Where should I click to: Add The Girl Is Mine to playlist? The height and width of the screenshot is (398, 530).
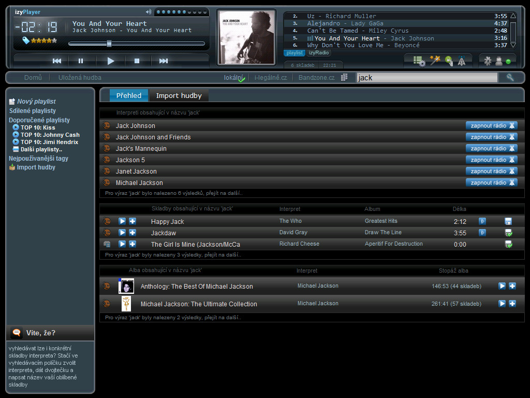[132, 244]
